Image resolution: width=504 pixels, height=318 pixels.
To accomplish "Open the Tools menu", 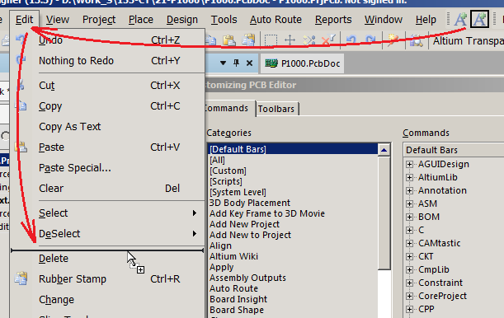I will 224,20.
